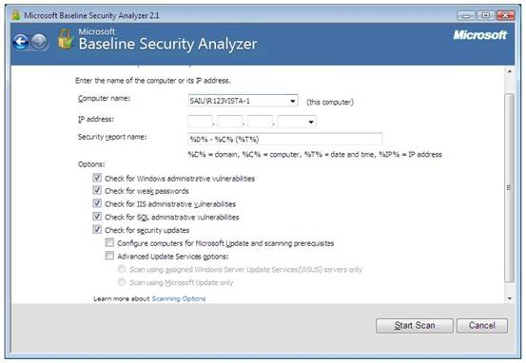
Task: Enable Configure computers for Microsoft Update
Action: click(109, 242)
